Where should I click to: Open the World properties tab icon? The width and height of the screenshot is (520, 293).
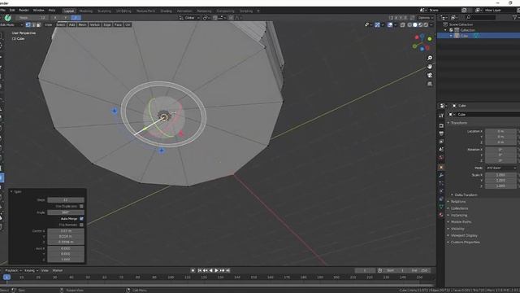(x=441, y=157)
